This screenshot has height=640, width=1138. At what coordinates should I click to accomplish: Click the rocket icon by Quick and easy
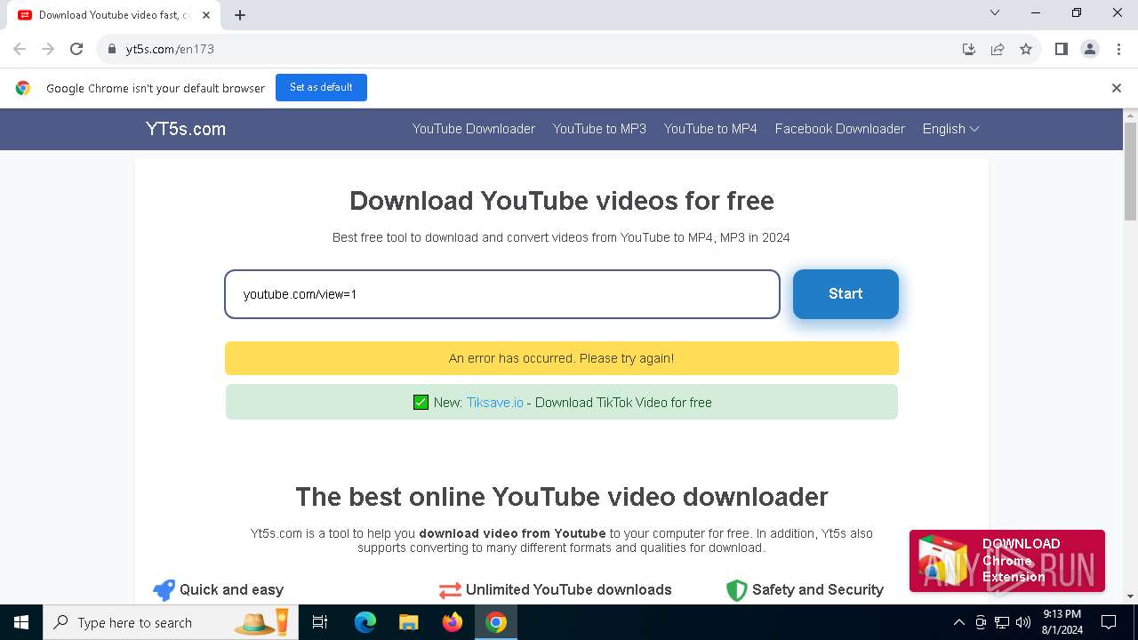164,590
